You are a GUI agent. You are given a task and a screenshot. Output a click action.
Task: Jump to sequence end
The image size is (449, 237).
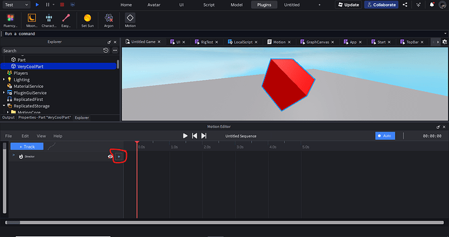pyautogui.click(x=204, y=136)
